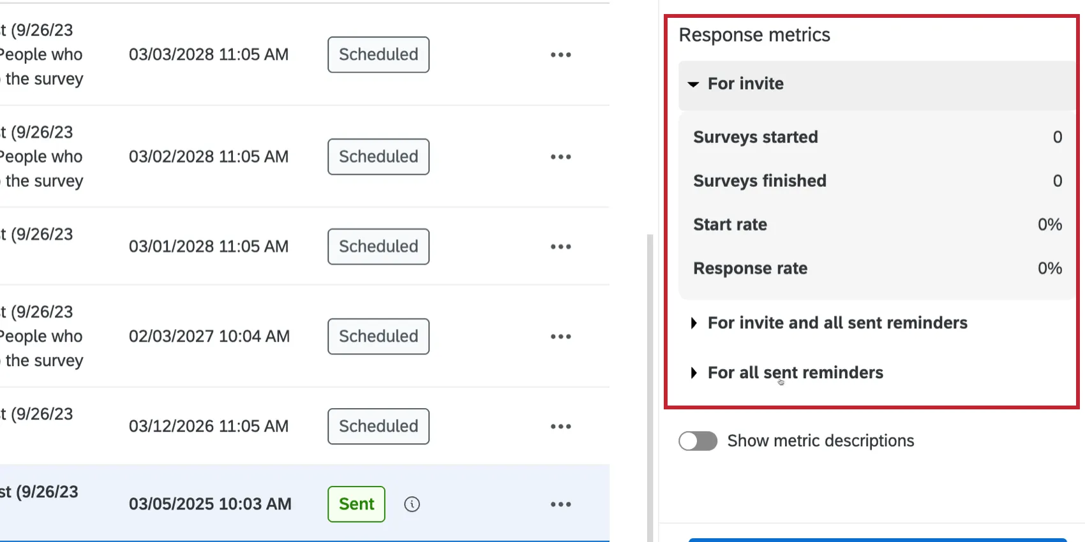Open options menu for 03/01/2028 scheduled invite
Image resolution: width=1085 pixels, height=542 pixels.
click(x=560, y=246)
